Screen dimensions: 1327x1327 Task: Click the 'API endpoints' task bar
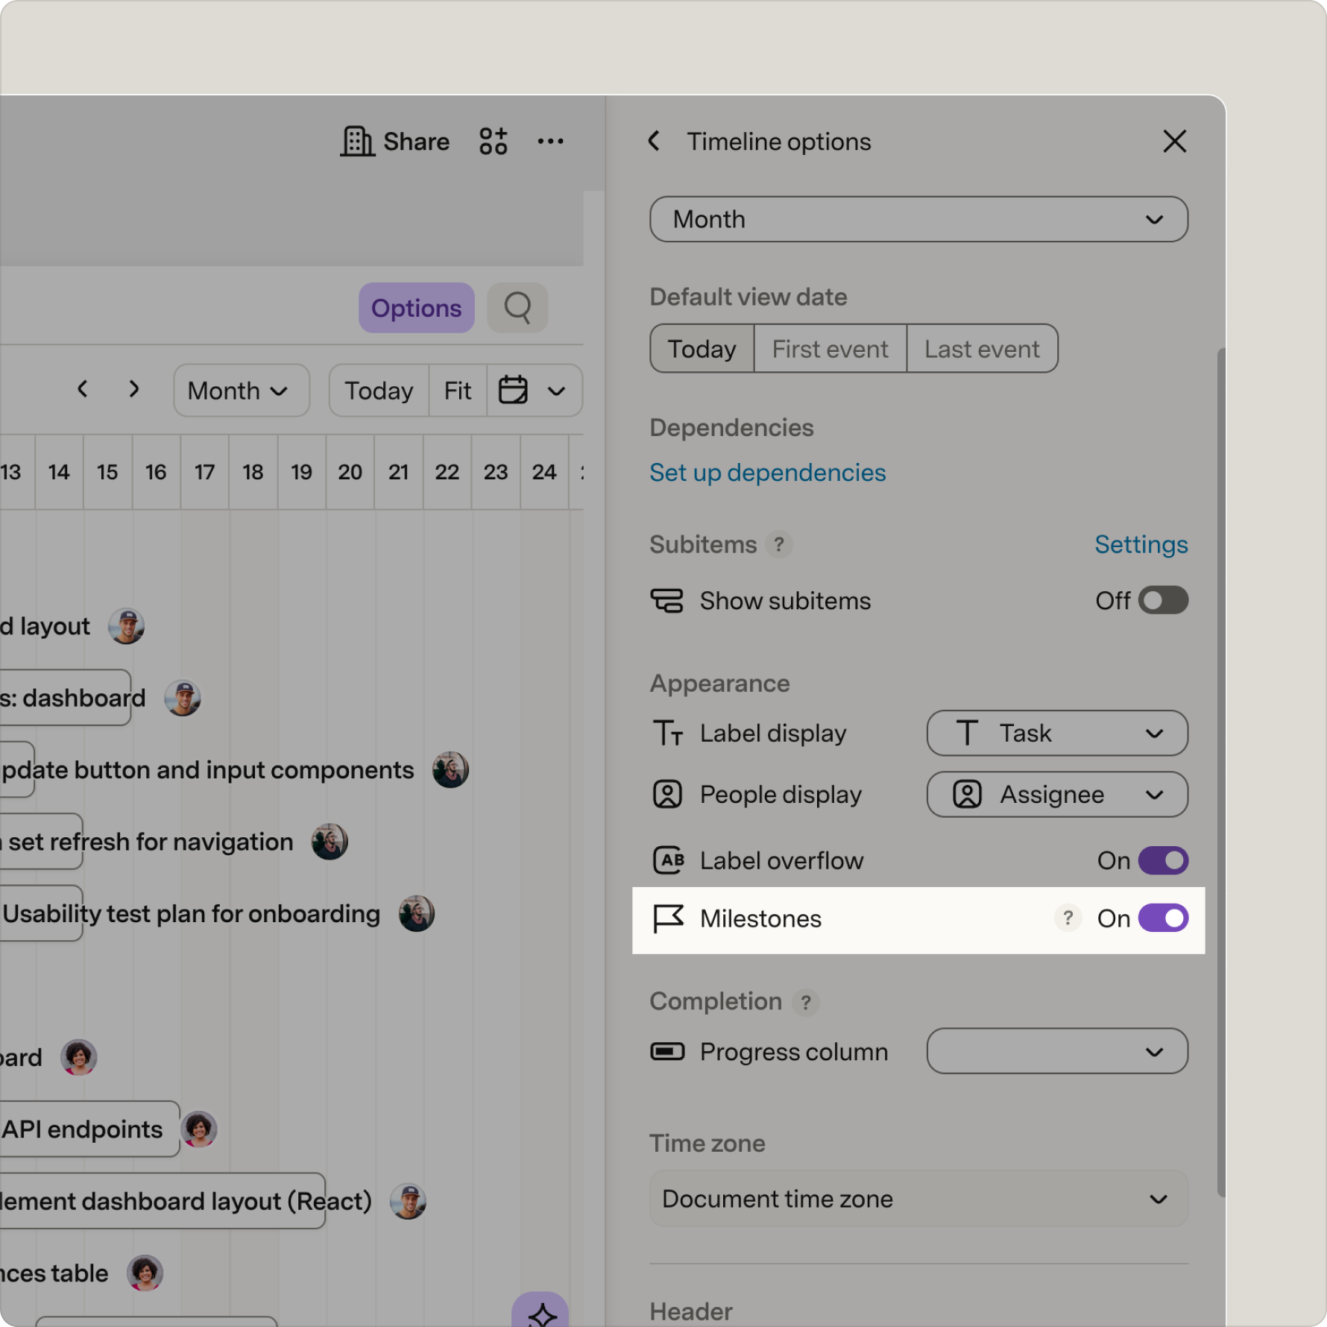click(x=89, y=1129)
